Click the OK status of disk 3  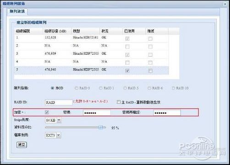pyautogui.click(x=104, y=54)
